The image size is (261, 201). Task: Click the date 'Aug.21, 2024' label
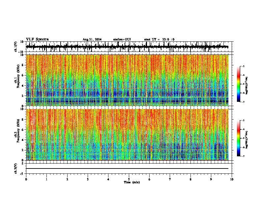coord(92,39)
